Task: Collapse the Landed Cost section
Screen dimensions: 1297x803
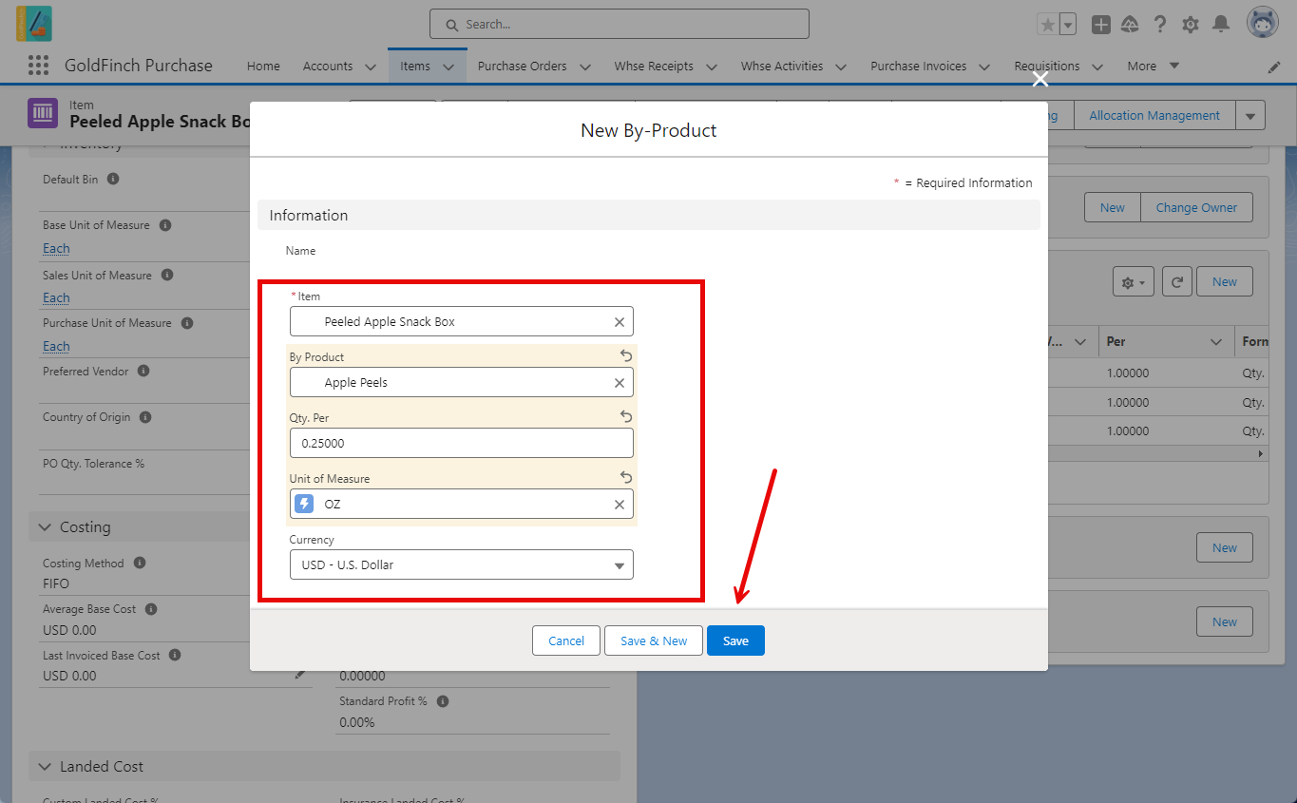Action: pyautogui.click(x=45, y=766)
